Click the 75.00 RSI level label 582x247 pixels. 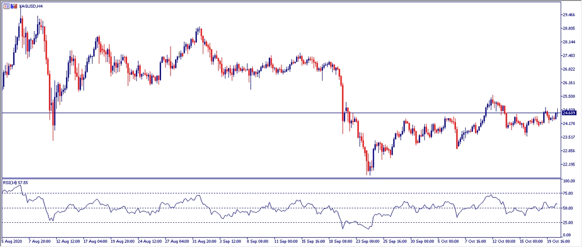tap(567, 193)
